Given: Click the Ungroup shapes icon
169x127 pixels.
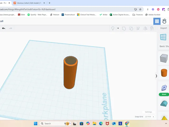Looking at the screenshot, I should (x=131, y=29).
